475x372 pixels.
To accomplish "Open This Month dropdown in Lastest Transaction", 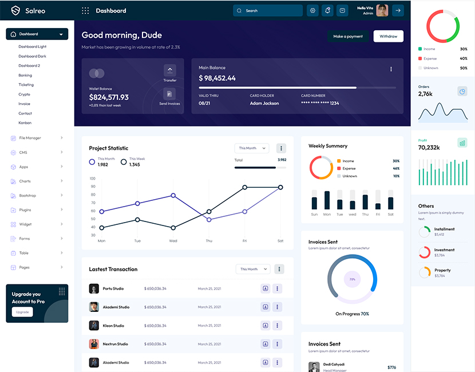I will [x=253, y=269].
